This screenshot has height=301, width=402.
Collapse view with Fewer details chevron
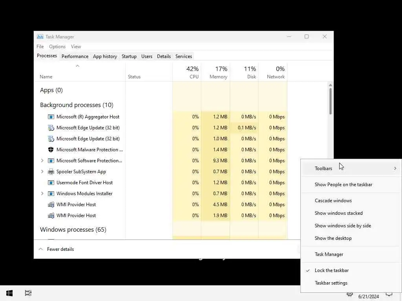click(41, 249)
